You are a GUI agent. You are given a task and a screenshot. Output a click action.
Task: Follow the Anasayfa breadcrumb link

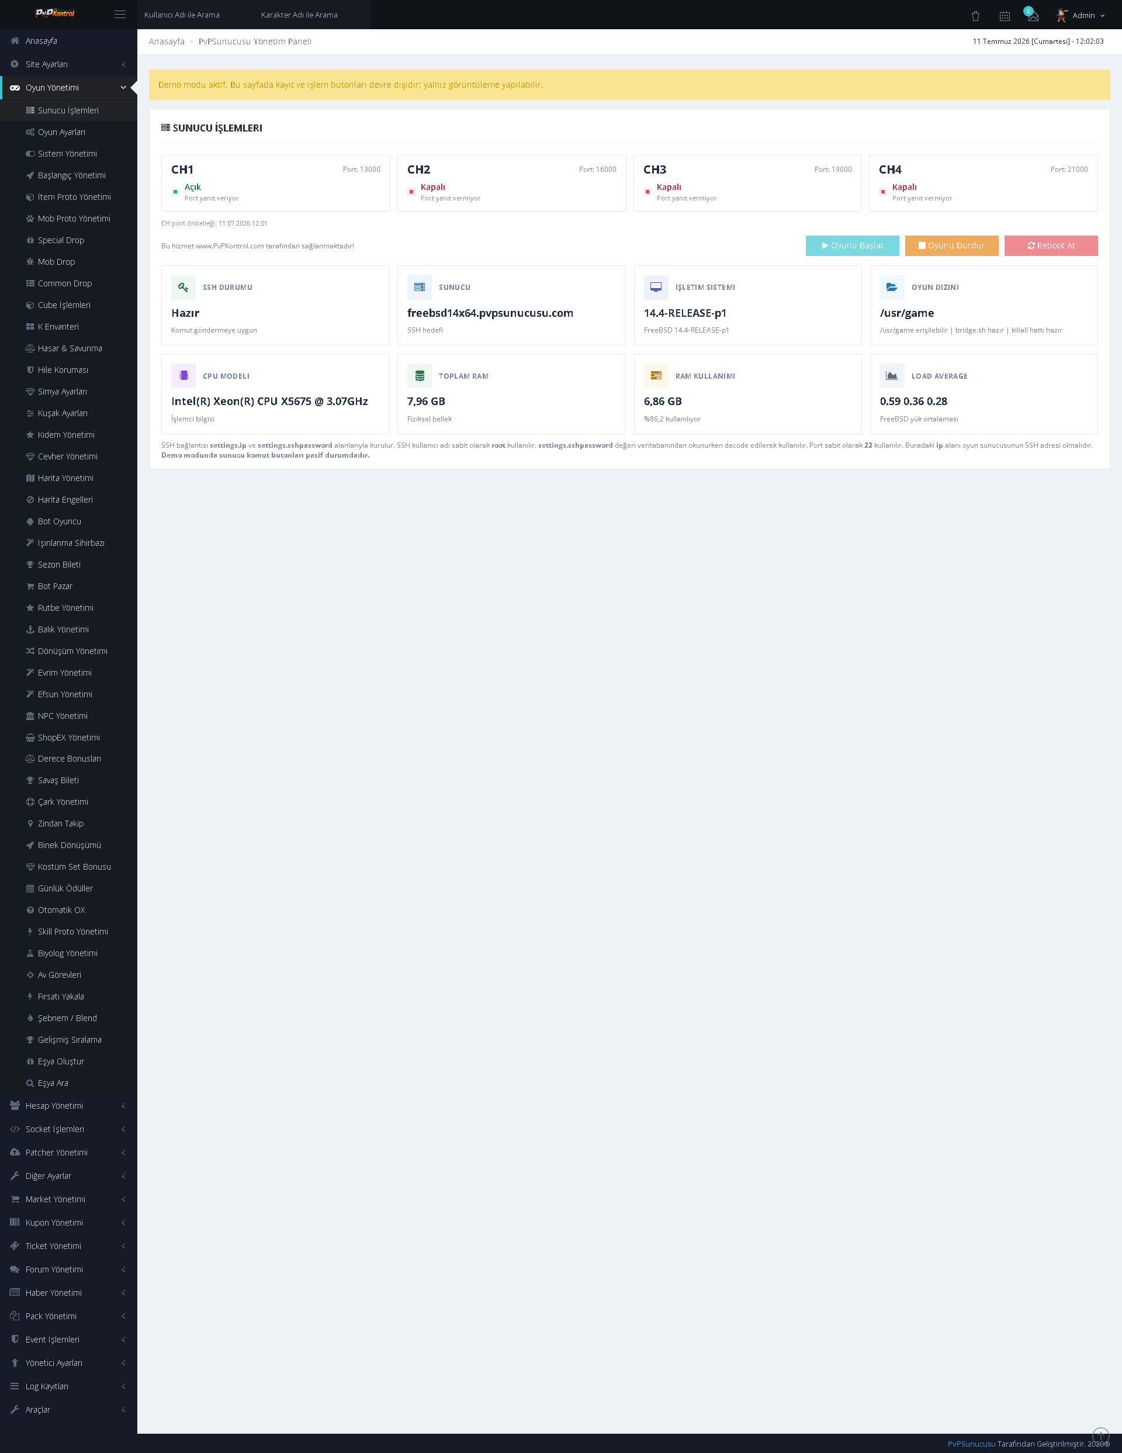(167, 41)
